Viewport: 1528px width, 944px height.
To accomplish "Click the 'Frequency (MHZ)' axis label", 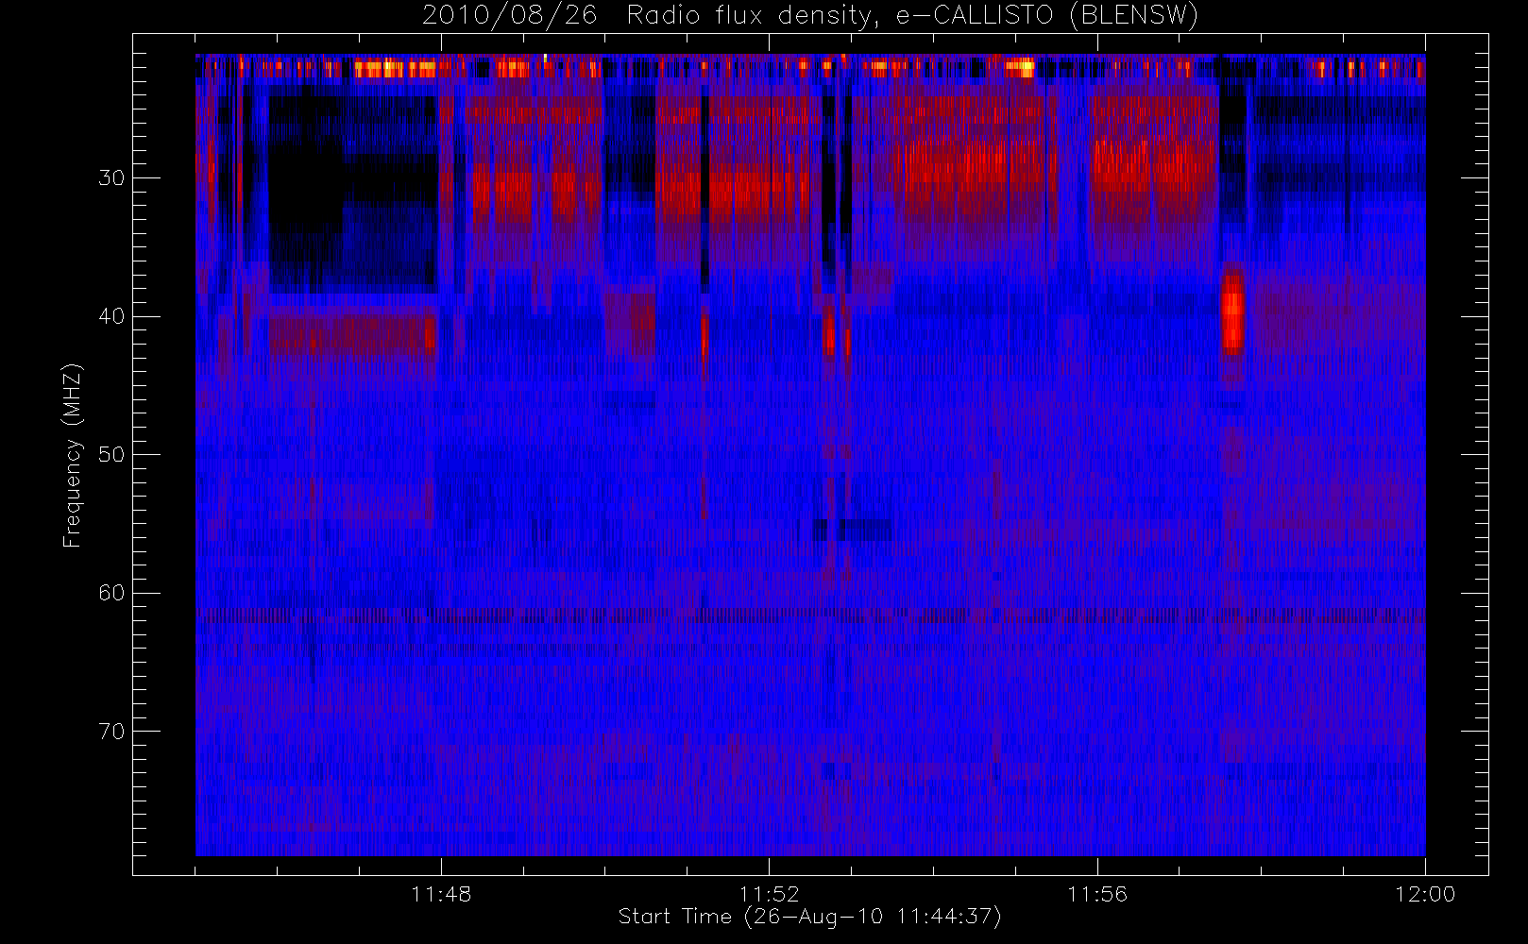I will tap(73, 455).
